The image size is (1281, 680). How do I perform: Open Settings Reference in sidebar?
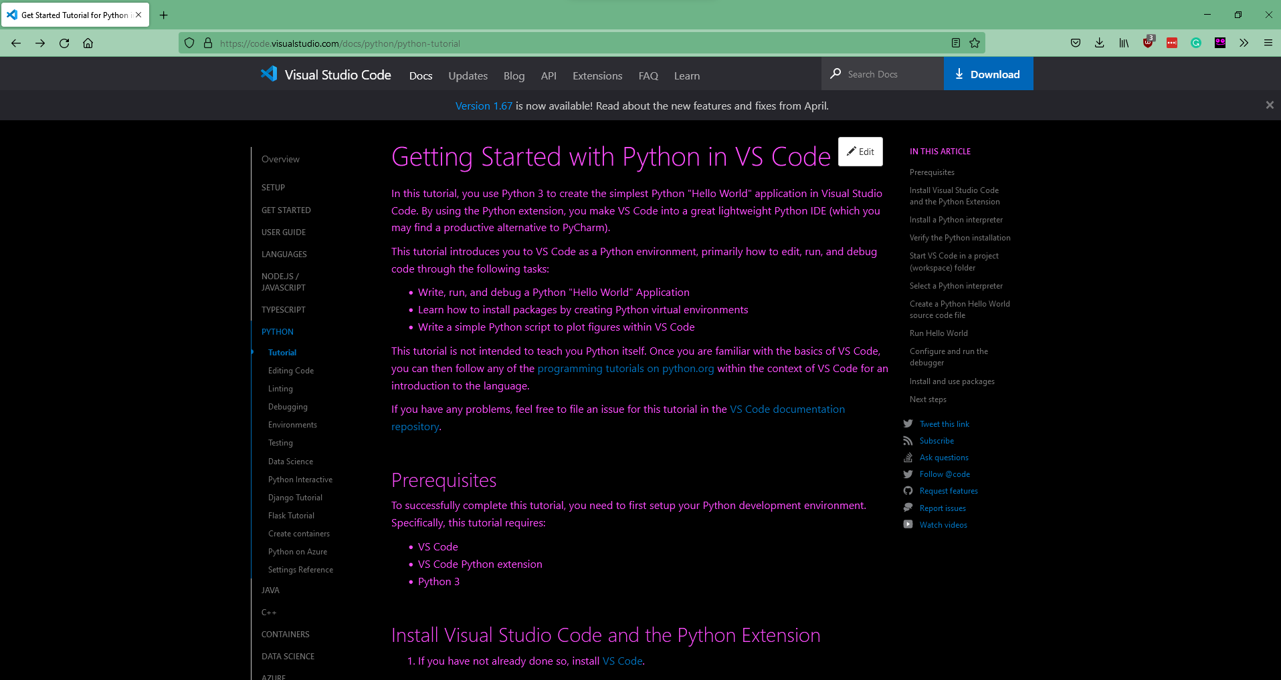[x=300, y=569]
